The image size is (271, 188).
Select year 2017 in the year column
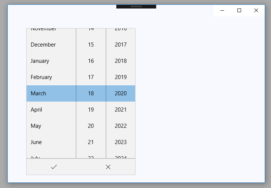pyautogui.click(x=121, y=45)
